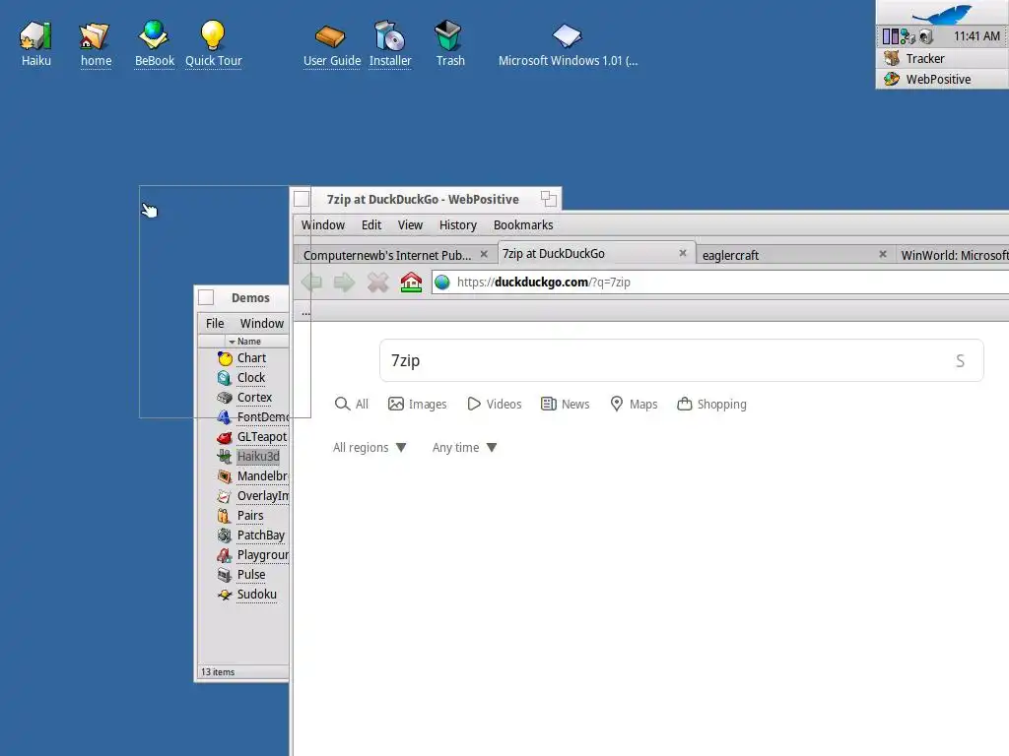This screenshot has width=1009, height=756.
Task: Click the 11:41 AM clock in Deskbar
Action: click(x=976, y=36)
